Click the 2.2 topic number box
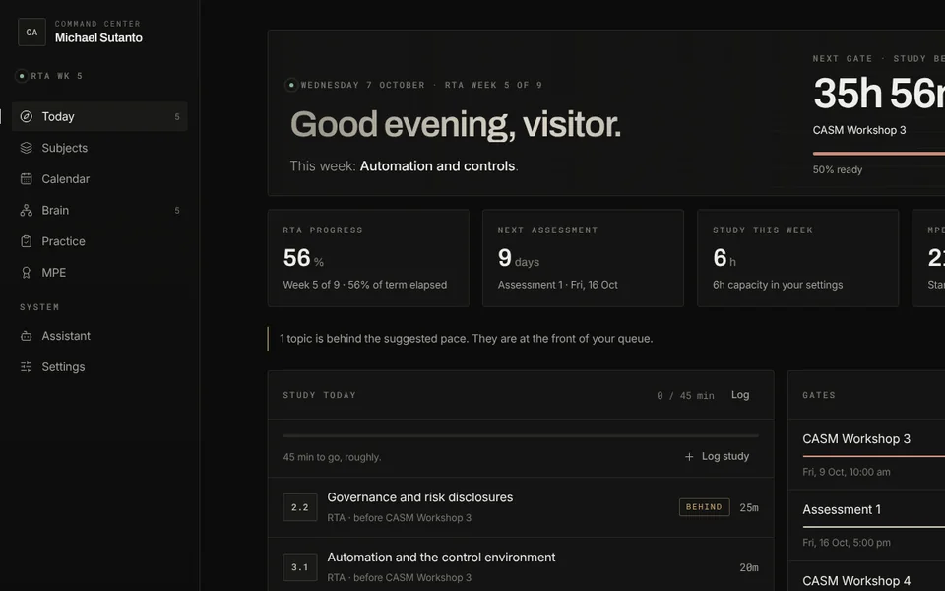The height and width of the screenshot is (591, 945). 300,507
